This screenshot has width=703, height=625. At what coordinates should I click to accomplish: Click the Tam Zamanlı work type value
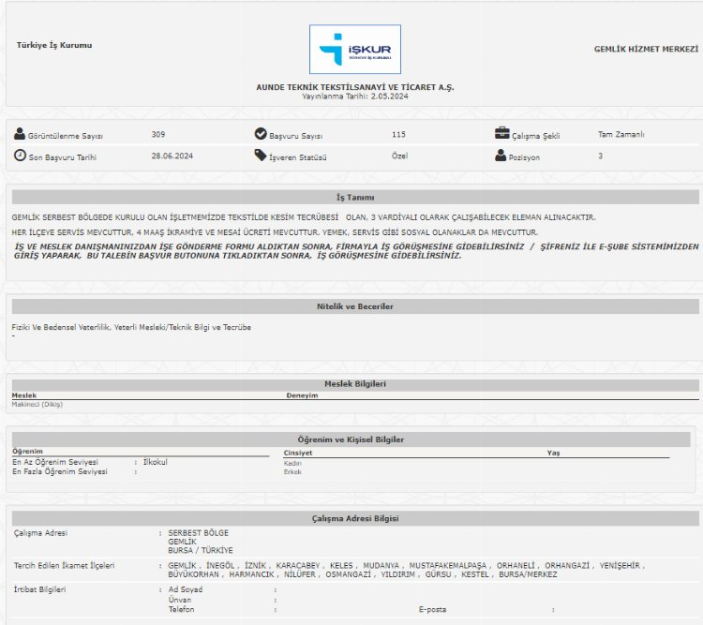tap(621, 134)
